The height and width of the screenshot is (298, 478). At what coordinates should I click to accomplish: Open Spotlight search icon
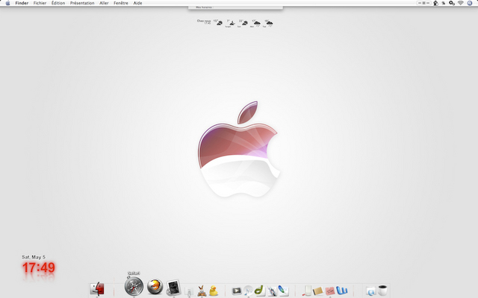click(x=470, y=3)
